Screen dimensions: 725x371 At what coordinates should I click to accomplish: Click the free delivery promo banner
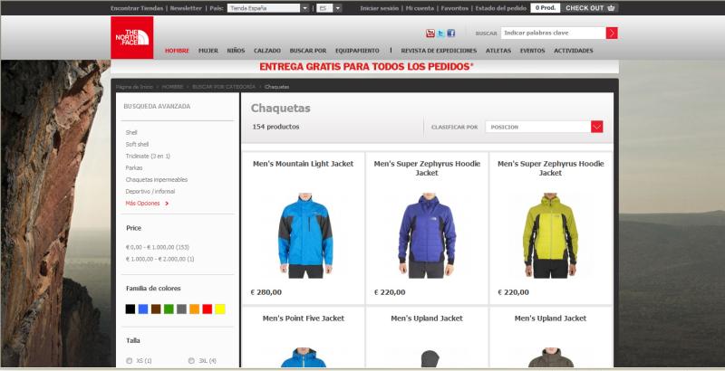(x=367, y=66)
